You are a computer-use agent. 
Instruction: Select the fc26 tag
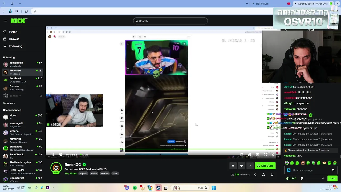point(115,174)
